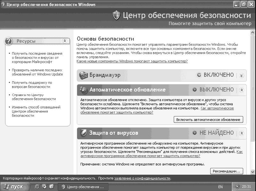Click the vertical scrollbar thumb
This screenshot has height=191, width=256.
point(252,88)
